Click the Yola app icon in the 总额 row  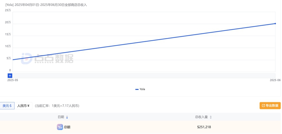(x=60, y=127)
